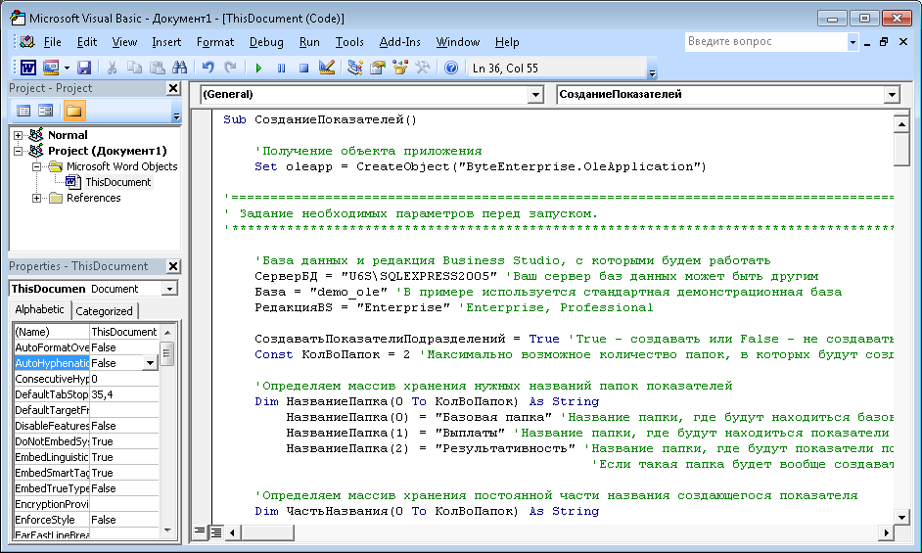The image size is (922, 553).
Task: Save the document using the floppy disk icon
Action: click(x=83, y=68)
